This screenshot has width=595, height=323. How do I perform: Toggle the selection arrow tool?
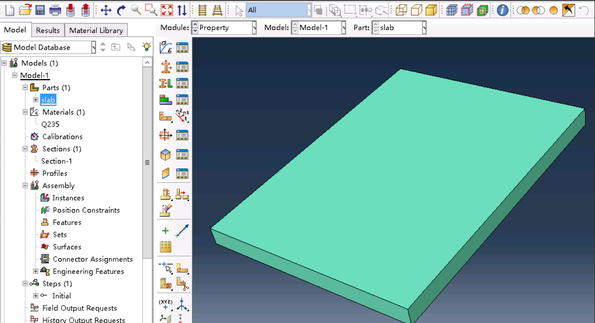[x=239, y=10]
